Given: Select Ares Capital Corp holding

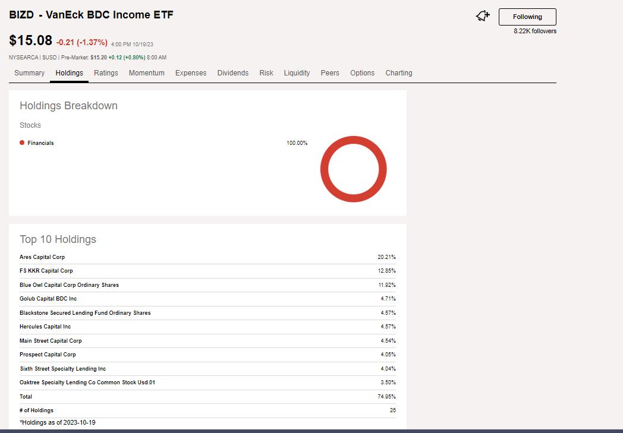Looking at the screenshot, I should [x=42, y=257].
